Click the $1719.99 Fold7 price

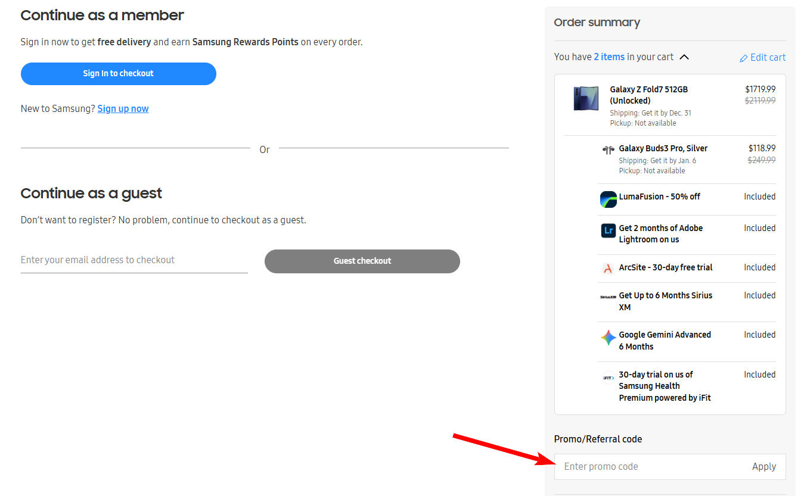(x=761, y=89)
